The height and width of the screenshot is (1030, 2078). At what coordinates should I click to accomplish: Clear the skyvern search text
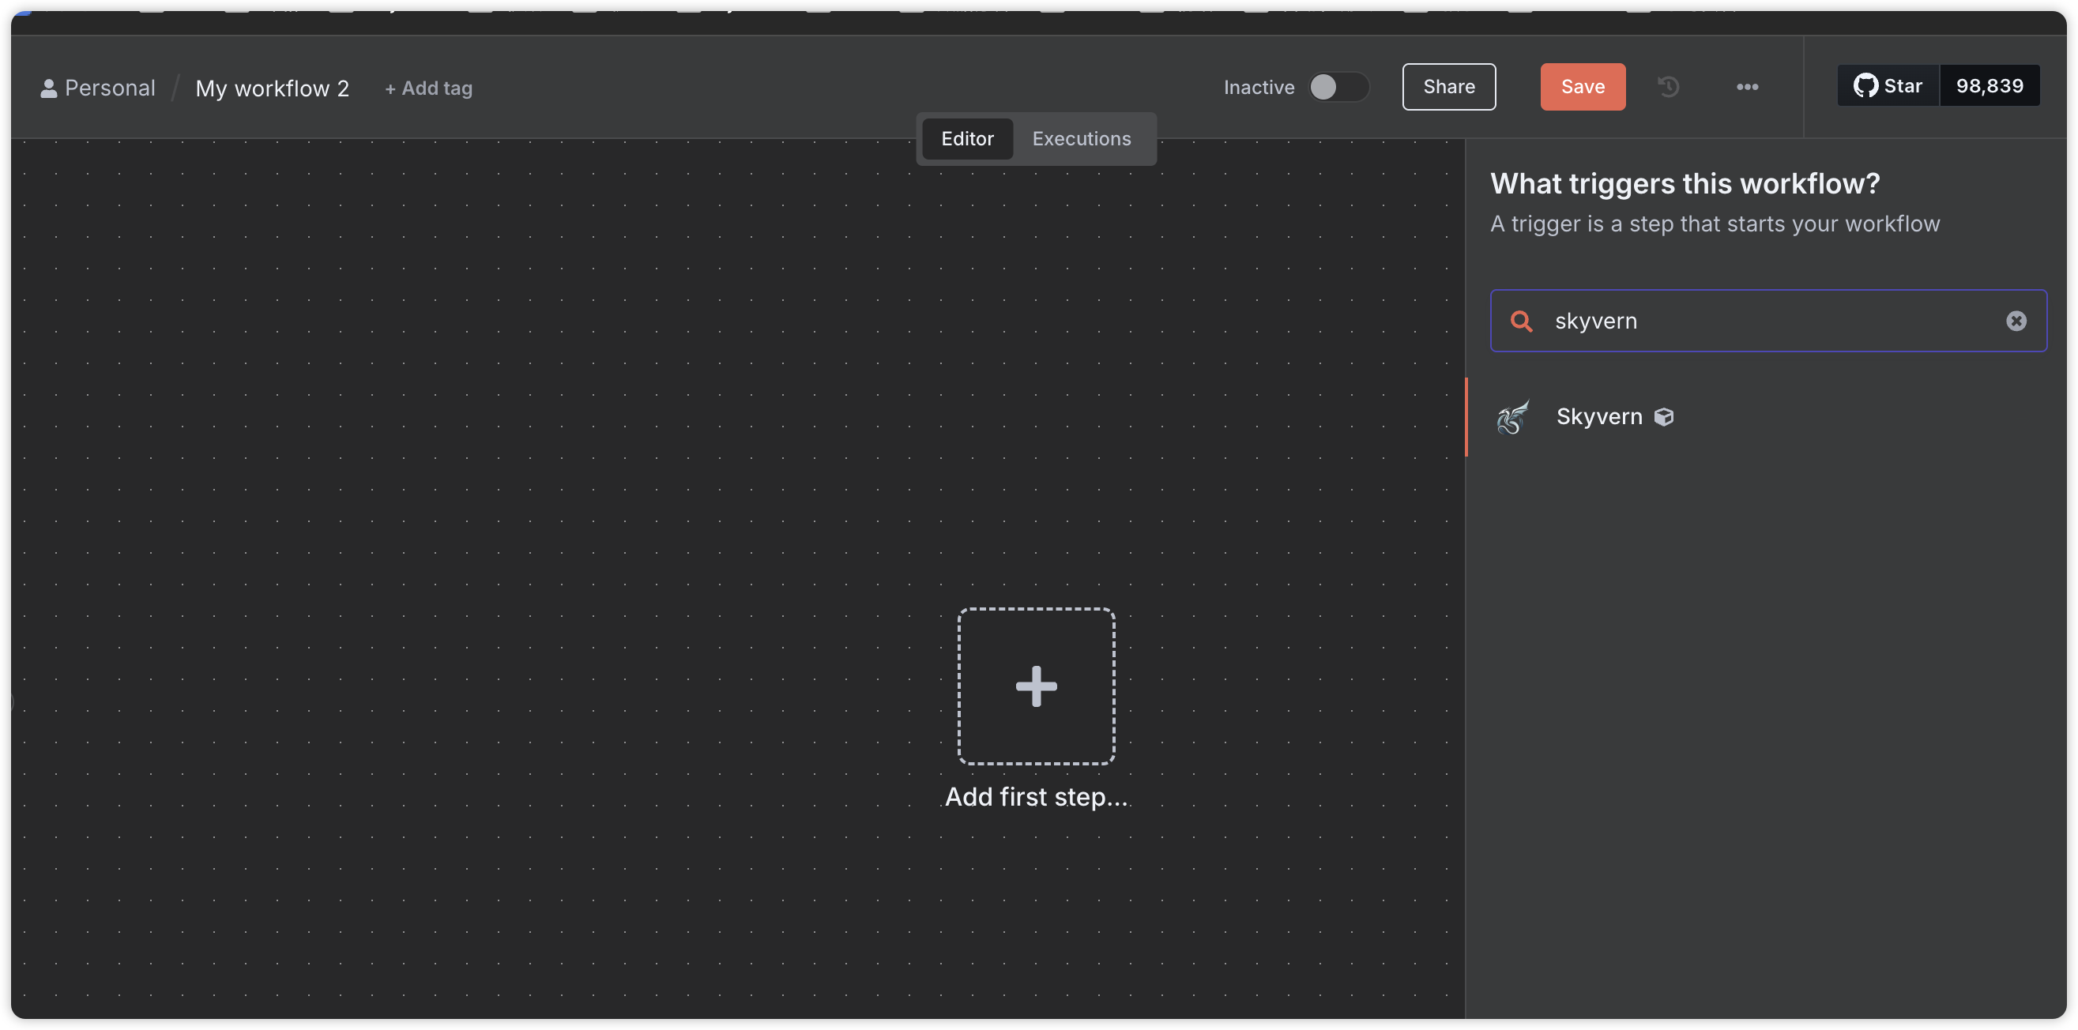coord(2016,321)
